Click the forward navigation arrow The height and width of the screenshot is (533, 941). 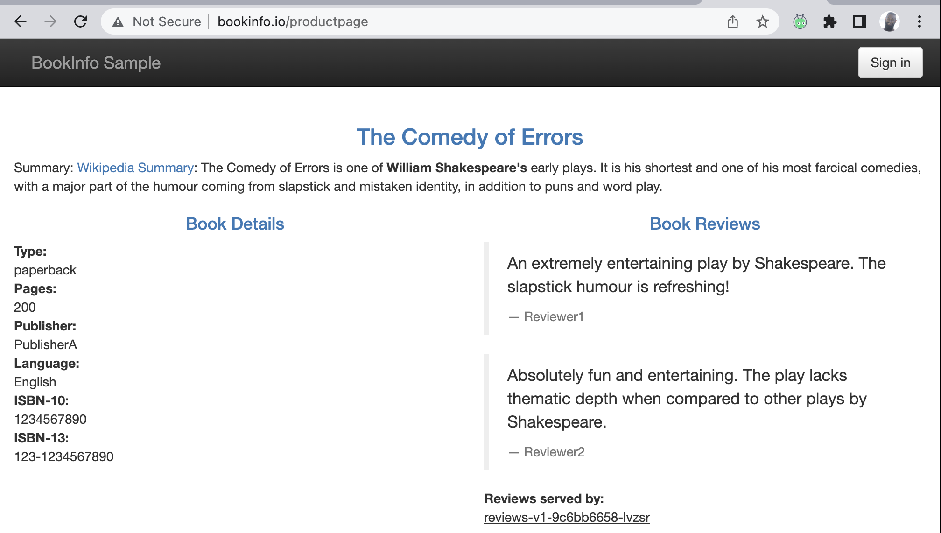tap(50, 21)
